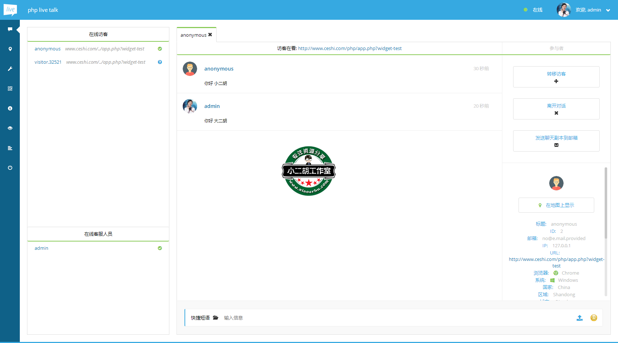Screen dimensions: 618x343
Task: Open the info circle sidebar icon
Action: (10, 108)
